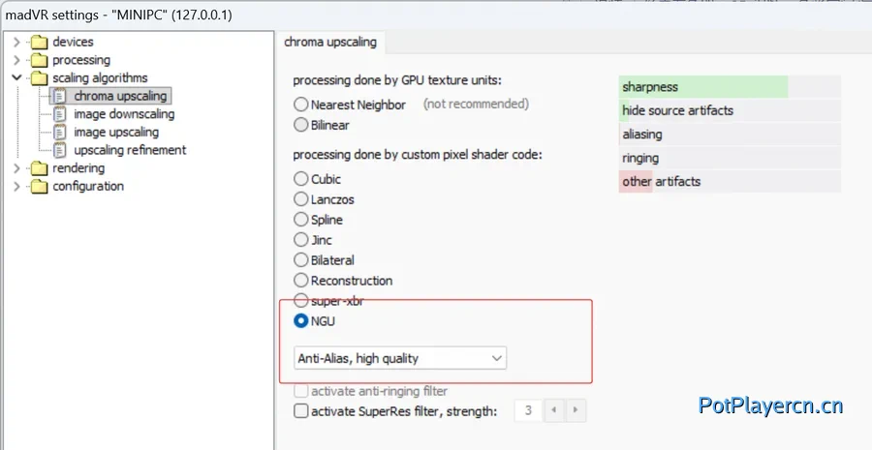Select chroma upscaling in the tree
The height and width of the screenshot is (450, 872).
coord(120,96)
